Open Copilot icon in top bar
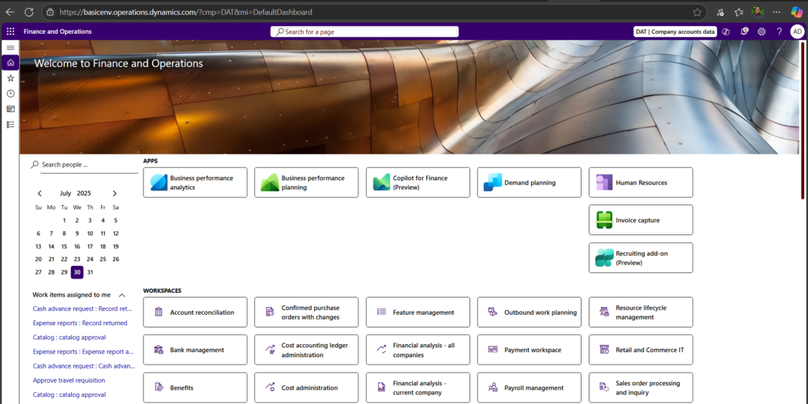This screenshot has width=808, height=404. [726, 32]
